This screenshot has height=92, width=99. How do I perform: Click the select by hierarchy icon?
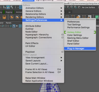[x=4, y=7]
